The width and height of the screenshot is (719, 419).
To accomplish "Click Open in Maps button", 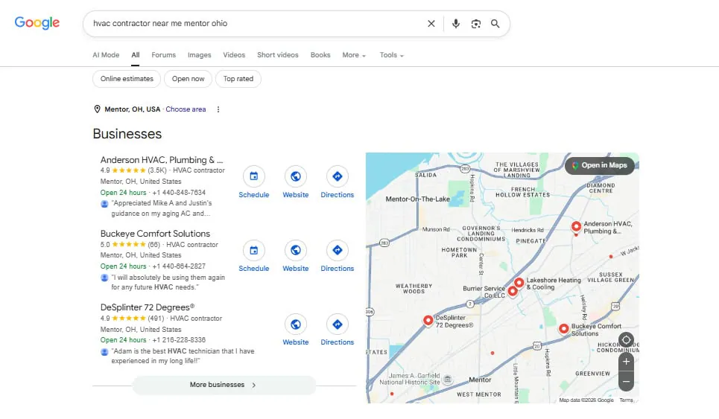I will [599, 165].
